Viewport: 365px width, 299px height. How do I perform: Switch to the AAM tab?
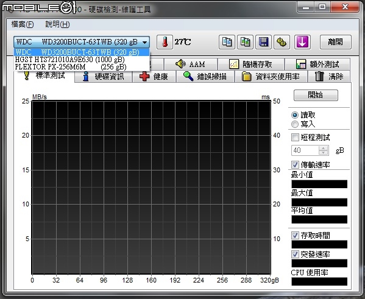[191, 64]
